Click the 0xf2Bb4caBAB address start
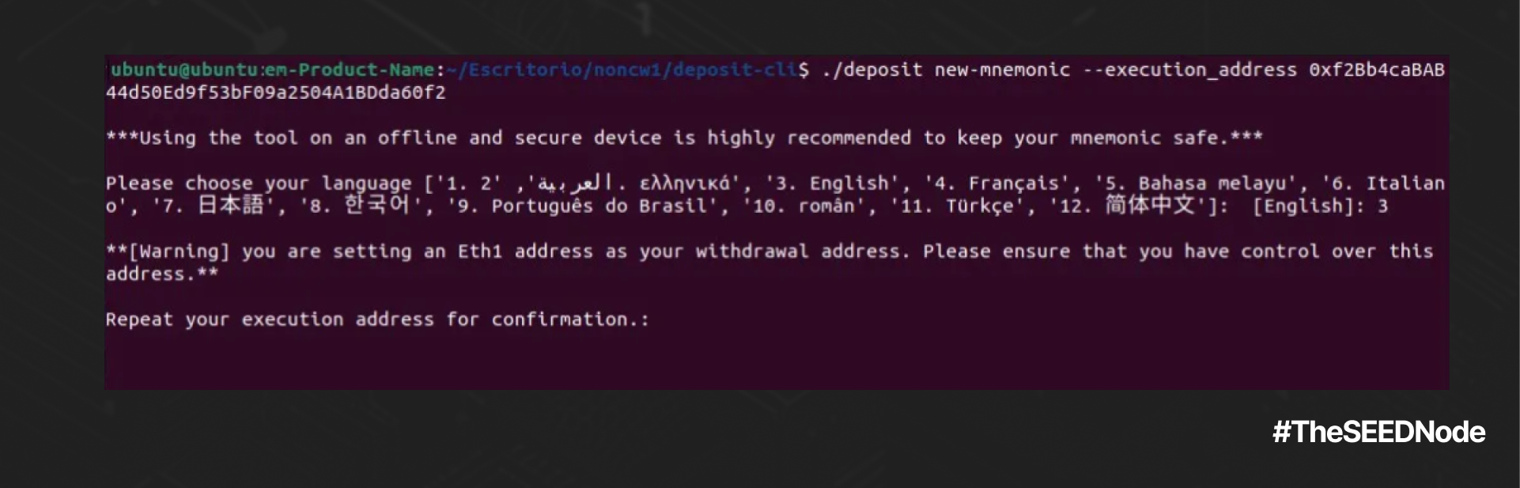1520x488 pixels. pyautogui.click(x=1377, y=70)
